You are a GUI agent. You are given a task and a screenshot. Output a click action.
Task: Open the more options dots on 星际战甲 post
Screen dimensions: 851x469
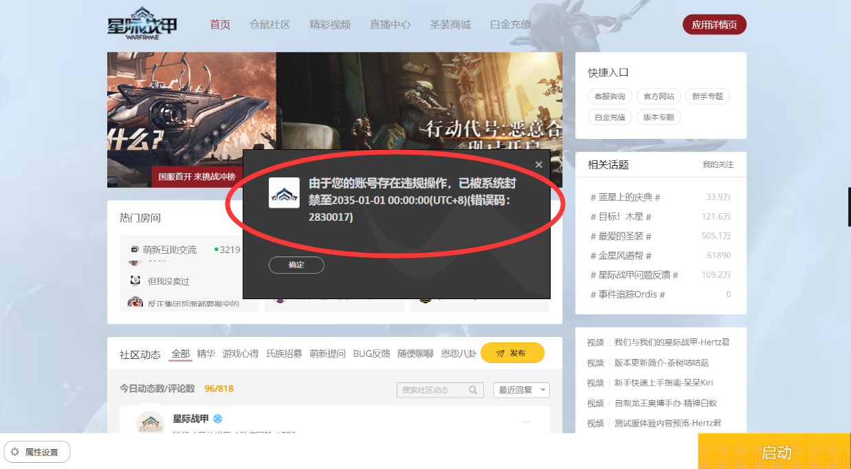coord(527,422)
